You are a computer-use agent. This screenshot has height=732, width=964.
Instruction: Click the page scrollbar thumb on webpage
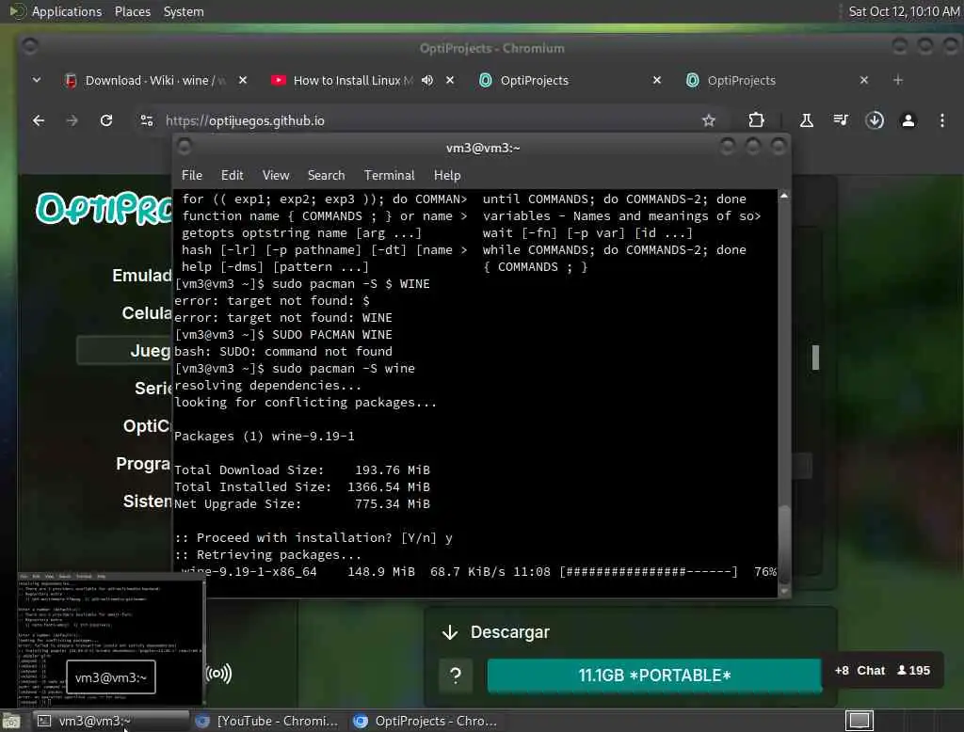coord(815,358)
